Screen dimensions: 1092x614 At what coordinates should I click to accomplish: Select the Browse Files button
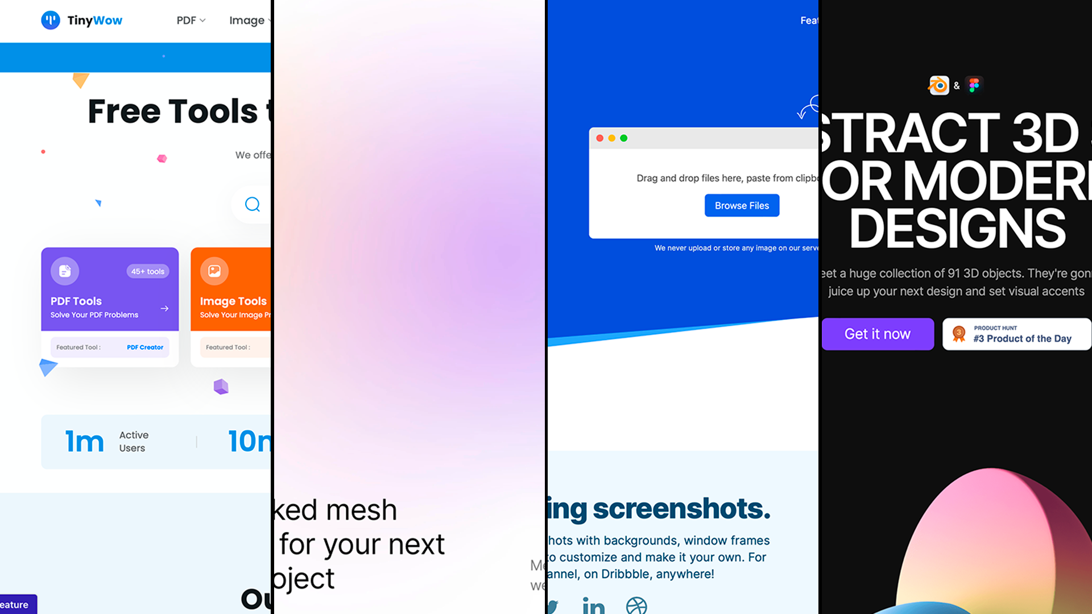tap(742, 205)
